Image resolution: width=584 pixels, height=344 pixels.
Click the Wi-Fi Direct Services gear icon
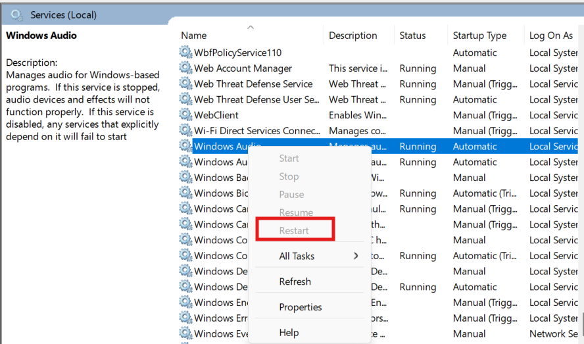coord(185,130)
